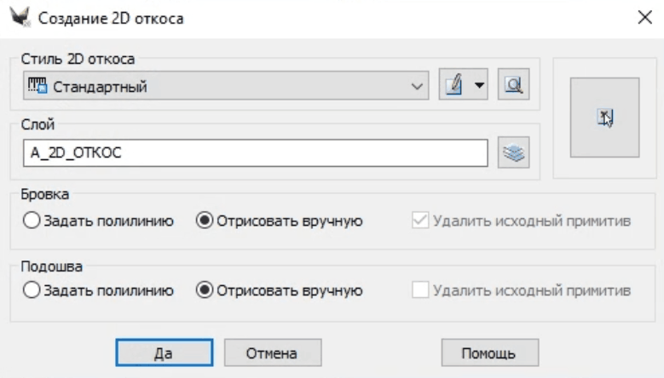Expand the arrow beside the edit style pencil
664x378 pixels.
[x=478, y=85]
